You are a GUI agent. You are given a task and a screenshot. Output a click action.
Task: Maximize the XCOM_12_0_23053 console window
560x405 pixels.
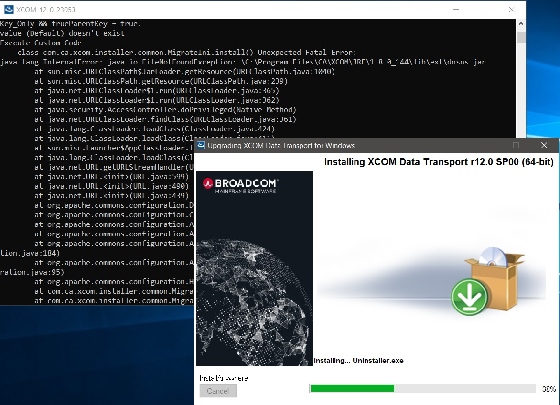484,10
